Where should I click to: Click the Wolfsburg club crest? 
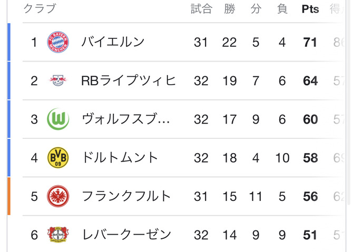pyautogui.click(x=57, y=119)
